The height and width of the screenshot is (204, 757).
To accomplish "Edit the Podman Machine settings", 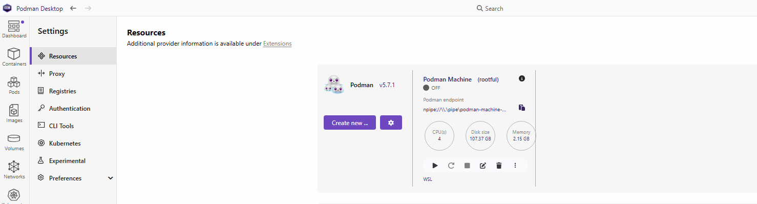I will 482,166.
